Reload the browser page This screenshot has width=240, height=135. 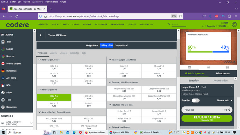pyautogui.click(x=17, y=16)
